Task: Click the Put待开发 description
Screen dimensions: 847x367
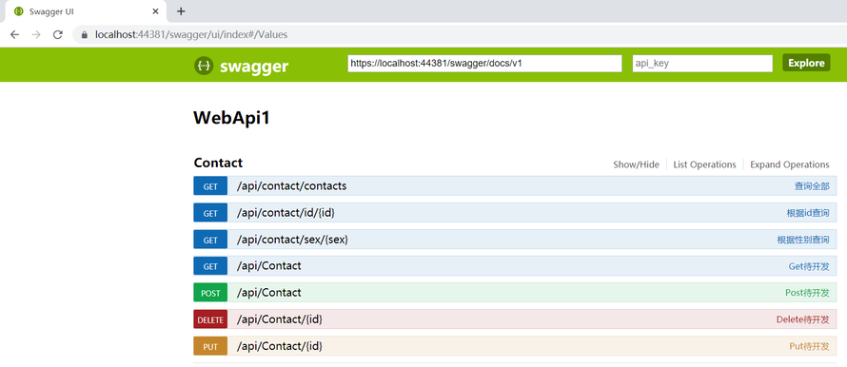Action: (809, 346)
